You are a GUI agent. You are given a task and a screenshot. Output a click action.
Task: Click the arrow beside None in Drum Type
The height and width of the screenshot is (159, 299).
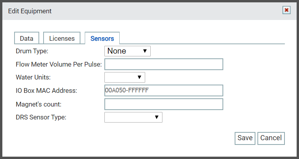[145, 51]
